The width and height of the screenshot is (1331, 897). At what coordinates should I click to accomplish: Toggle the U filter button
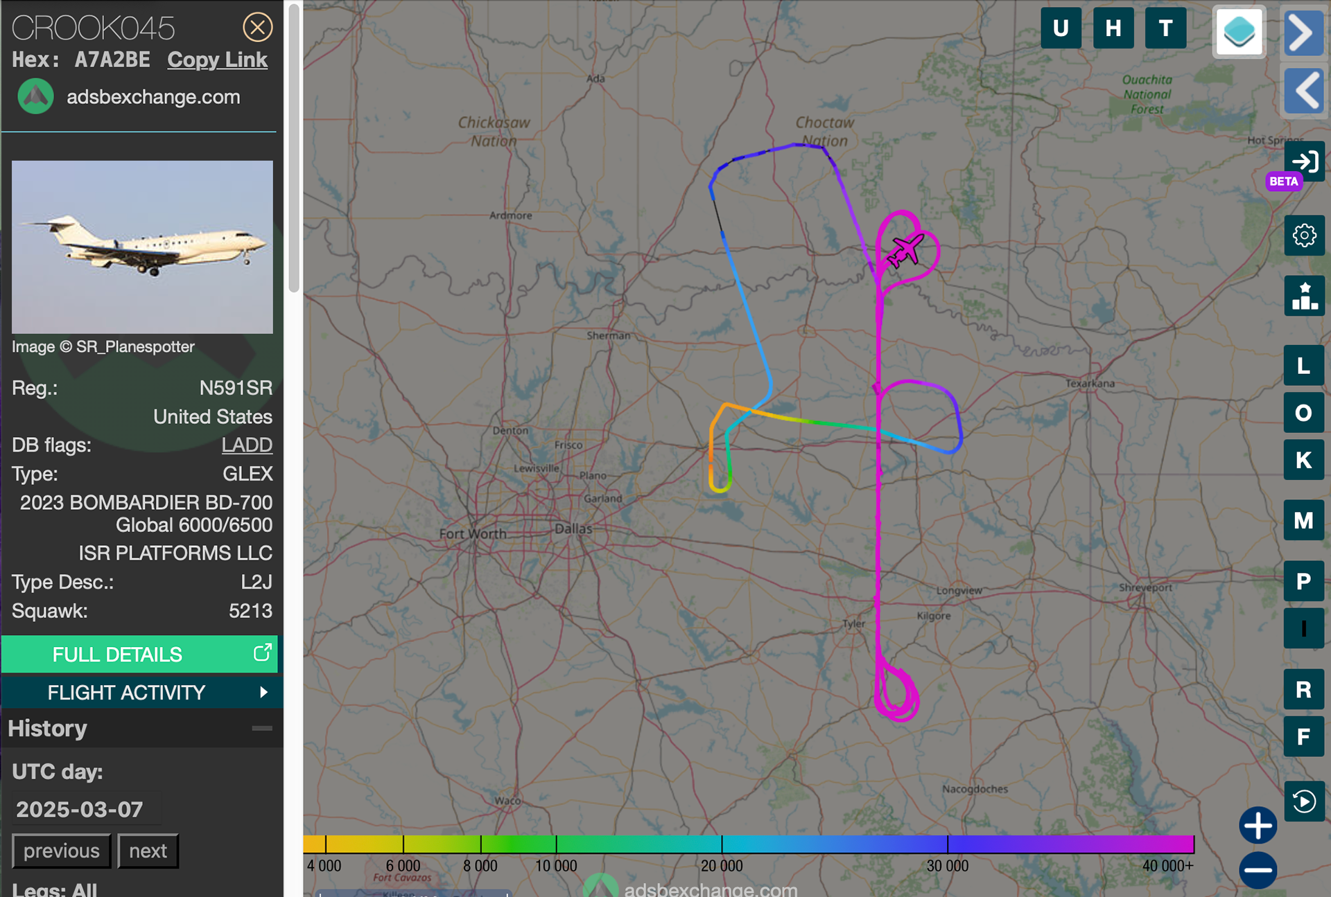pyautogui.click(x=1061, y=28)
